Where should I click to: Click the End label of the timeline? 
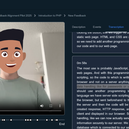click(x=62, y=124)
